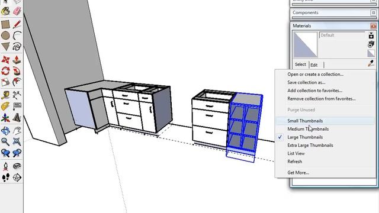Select the Freehand scribble tool
Viewport: 379px width, 213px height.
[17, 47]
